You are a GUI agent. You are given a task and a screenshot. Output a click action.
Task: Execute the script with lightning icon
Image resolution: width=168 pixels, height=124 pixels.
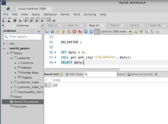(58, 31)
